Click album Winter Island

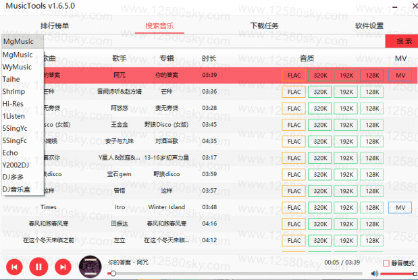point(167,207)
